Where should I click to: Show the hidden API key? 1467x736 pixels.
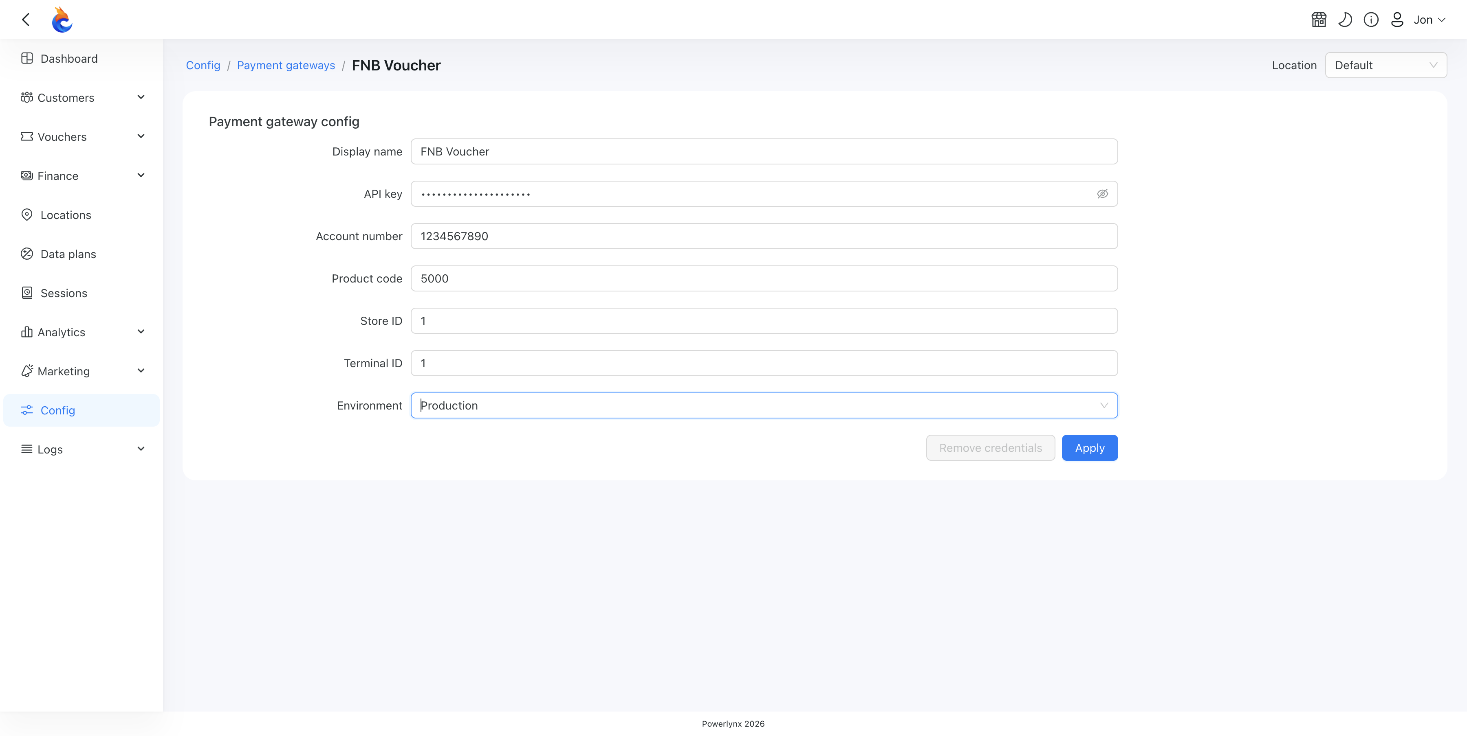tap(1103, 194)
